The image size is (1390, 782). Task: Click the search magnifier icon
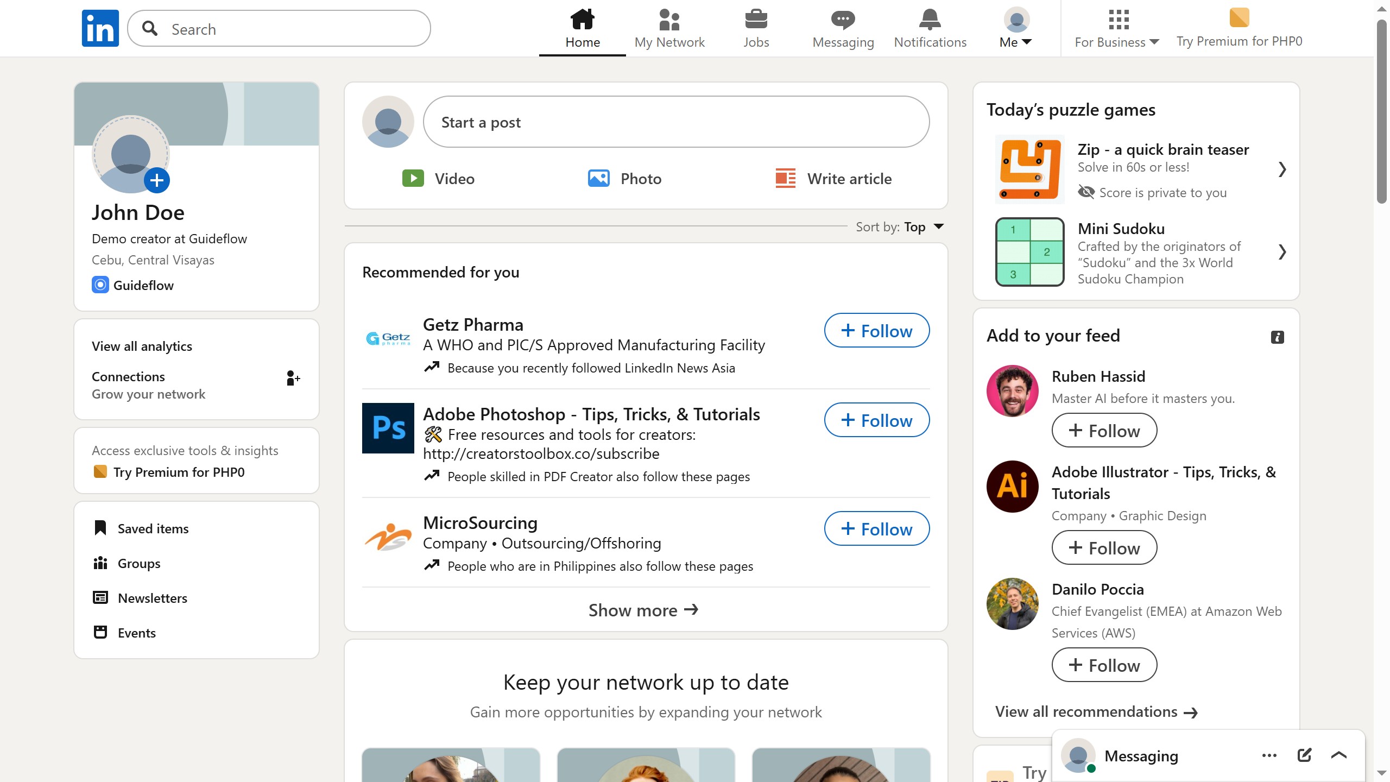pyautogui.click(x=150, y=28)
